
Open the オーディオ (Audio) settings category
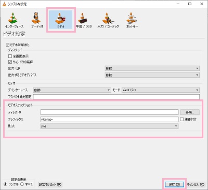tap(37, 20)
